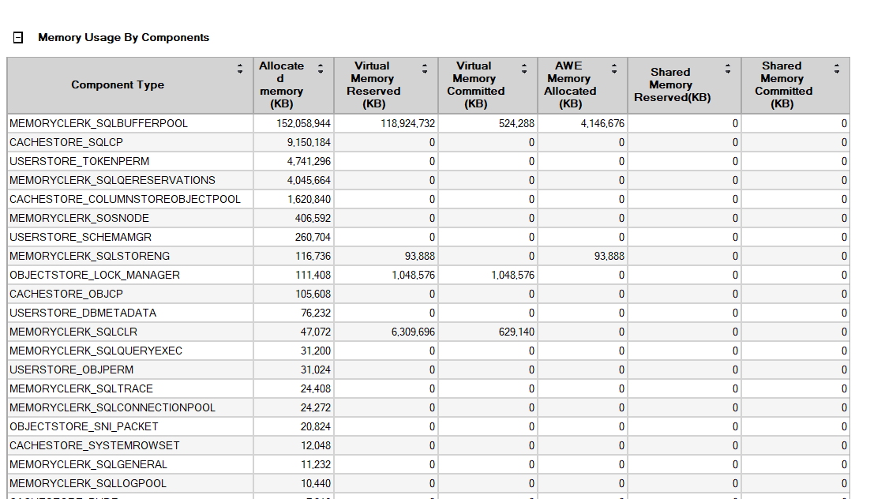Image resolution: width=885 pixels, height=499 pixels.
Task: Select the MEMORYCLERK_SQLGENERAL row name
Action: (x=88, y=464)
